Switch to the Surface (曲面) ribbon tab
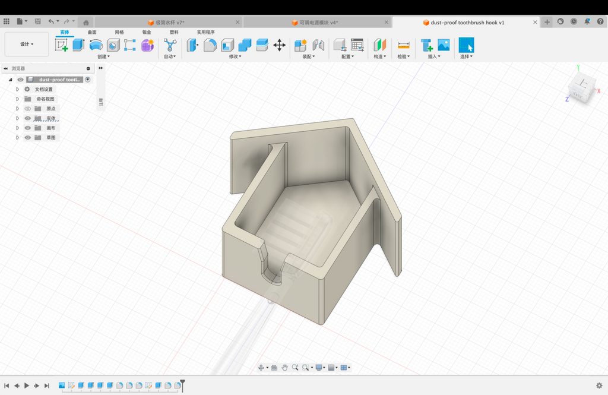Image resolution: width=608 pixels, height=395 pixels. [92, 32]
